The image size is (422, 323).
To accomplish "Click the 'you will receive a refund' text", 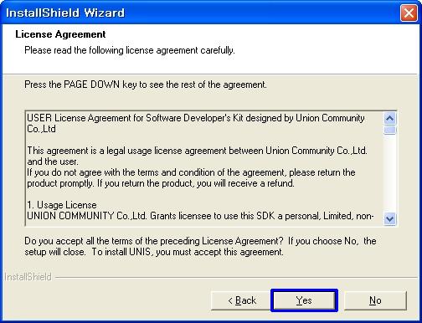I will click(x=245, y=183).
